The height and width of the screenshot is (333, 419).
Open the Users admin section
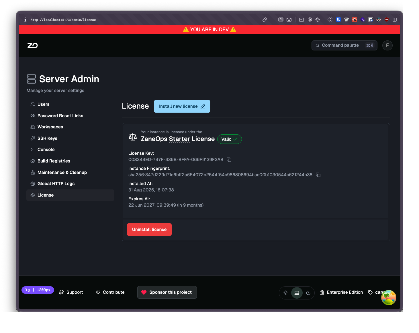point(70,104)
